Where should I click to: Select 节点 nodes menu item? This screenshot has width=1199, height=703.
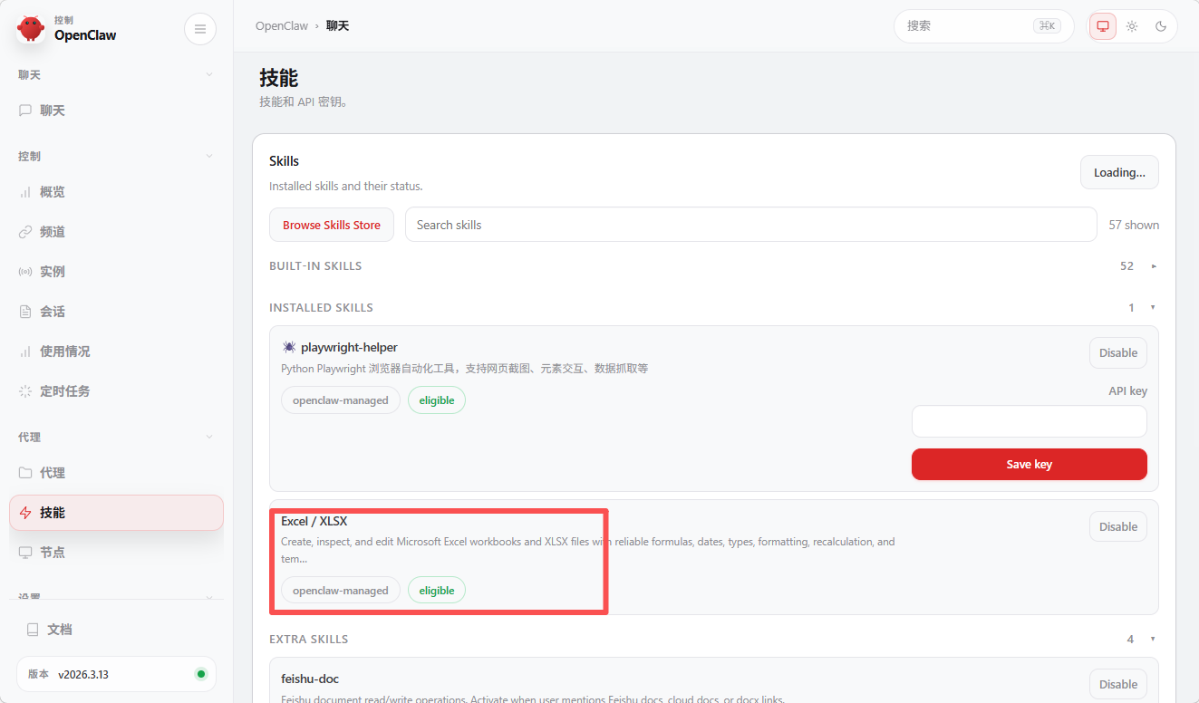pyautogui.click(x=53, y=553)
